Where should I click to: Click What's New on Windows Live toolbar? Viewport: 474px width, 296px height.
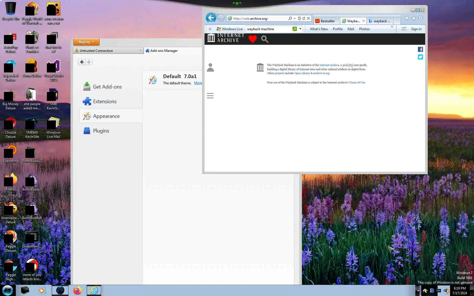pyautogui.click(x=319, y=29)
